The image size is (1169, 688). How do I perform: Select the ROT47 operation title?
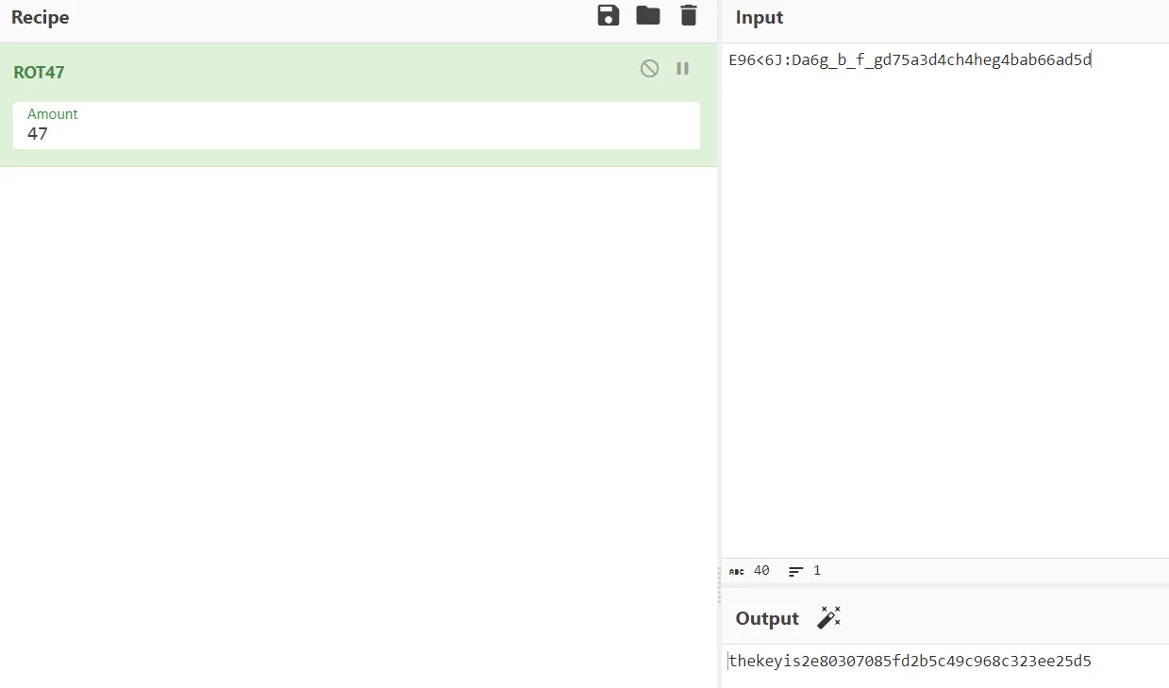click(x=39, y=73)
